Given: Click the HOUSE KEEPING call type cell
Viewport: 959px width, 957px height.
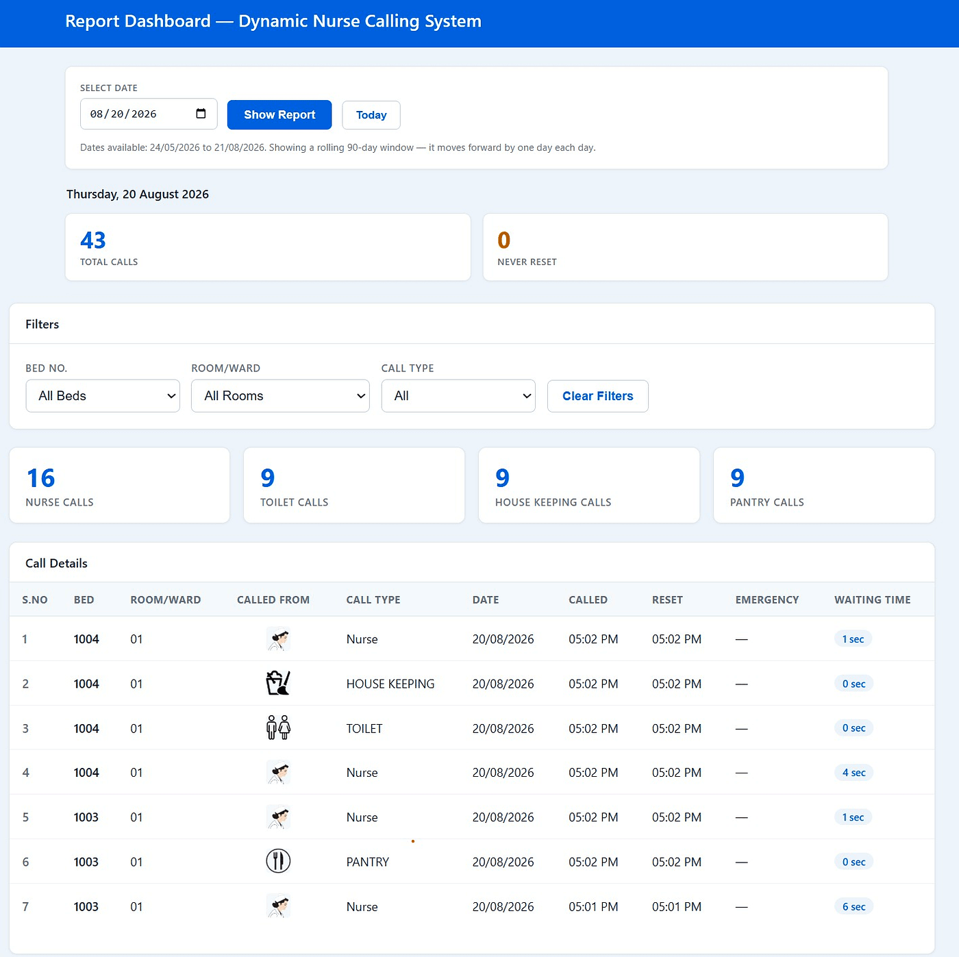Looking at the screenshot, I should tap(390, 684).
